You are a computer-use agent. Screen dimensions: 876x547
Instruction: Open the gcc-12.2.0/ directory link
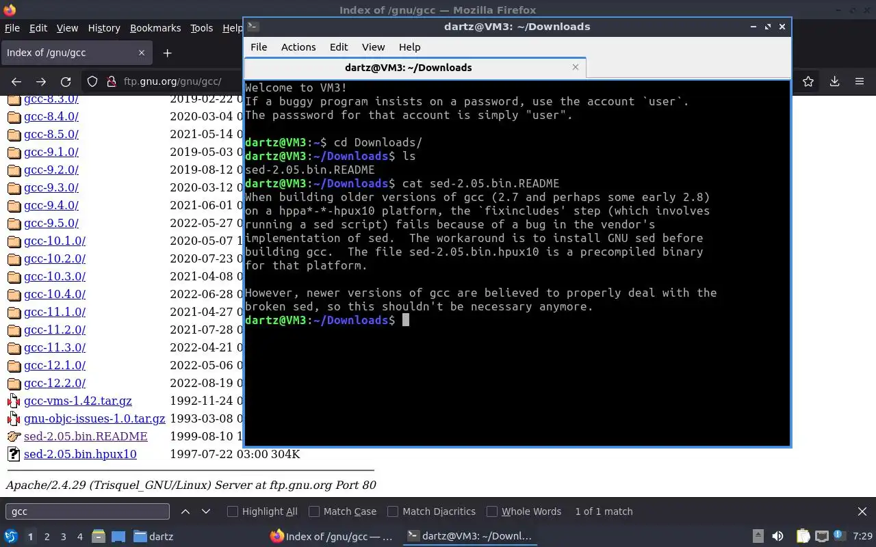tap(55, 383)
